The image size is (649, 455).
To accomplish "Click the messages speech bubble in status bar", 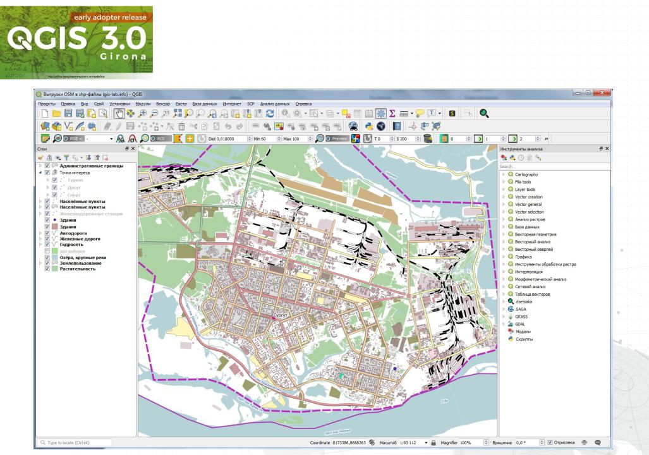I will pyautogui.click(x=598, y=442).
